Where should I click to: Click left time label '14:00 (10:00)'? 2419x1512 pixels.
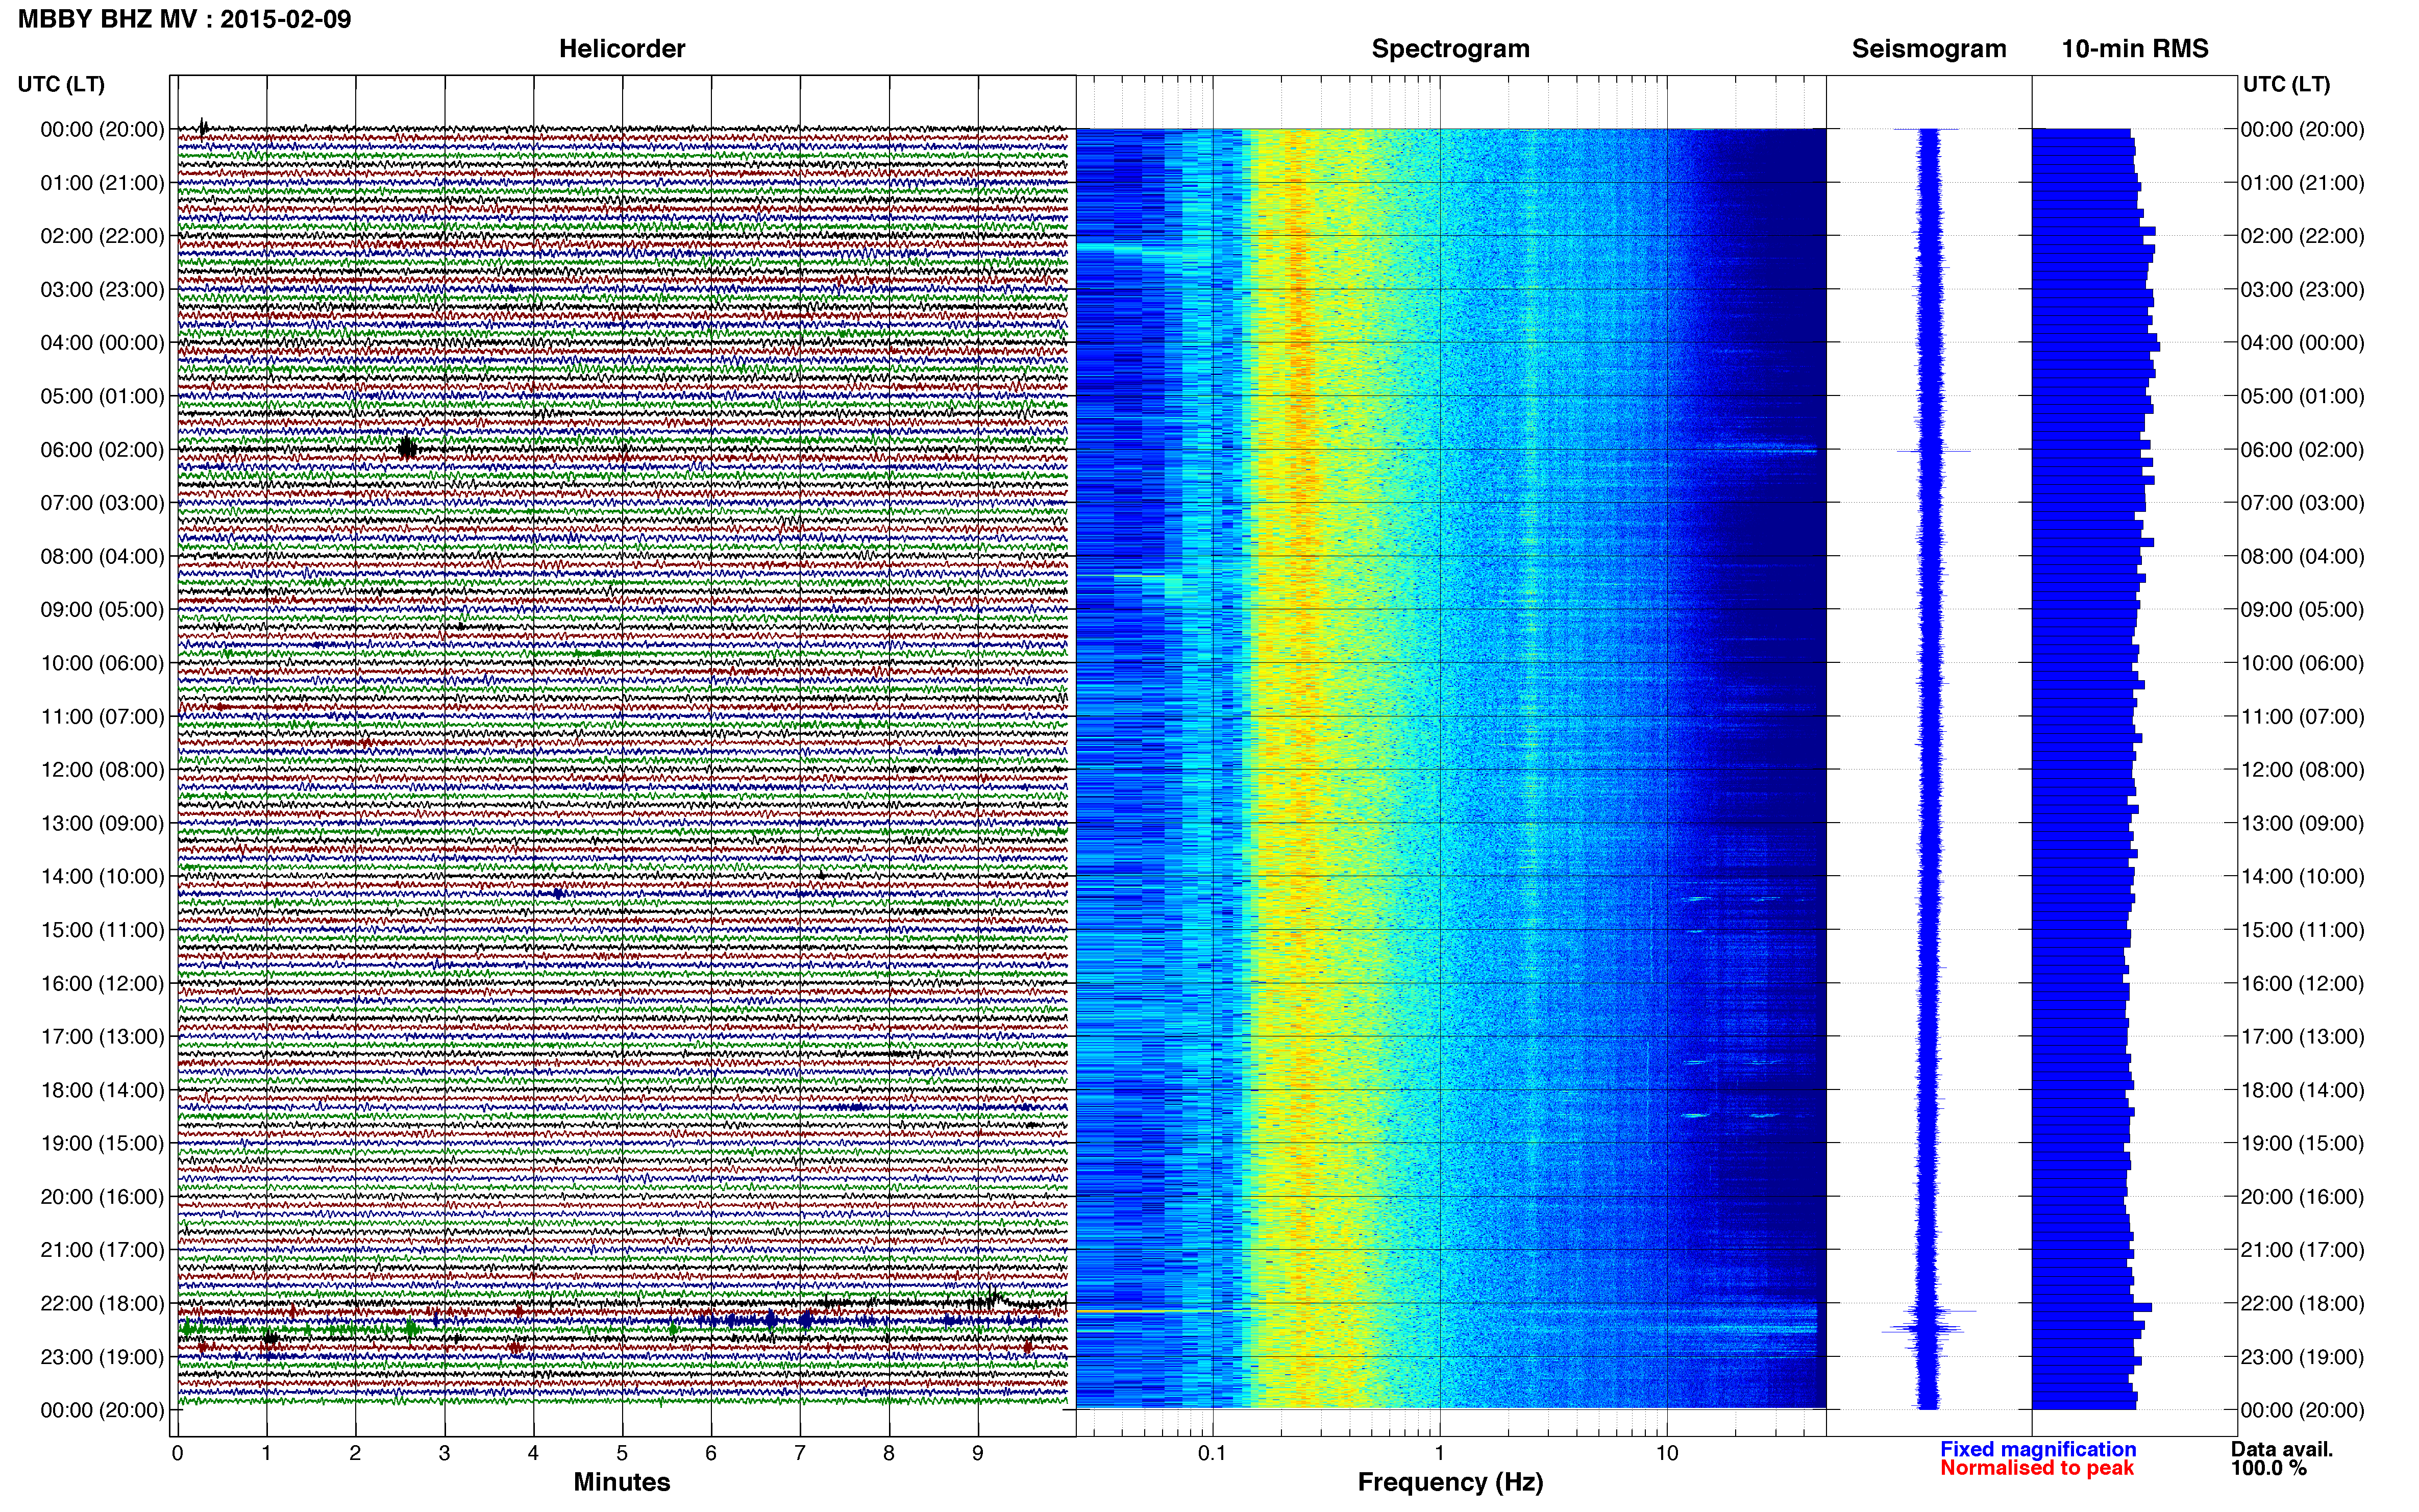pos(102,877)
